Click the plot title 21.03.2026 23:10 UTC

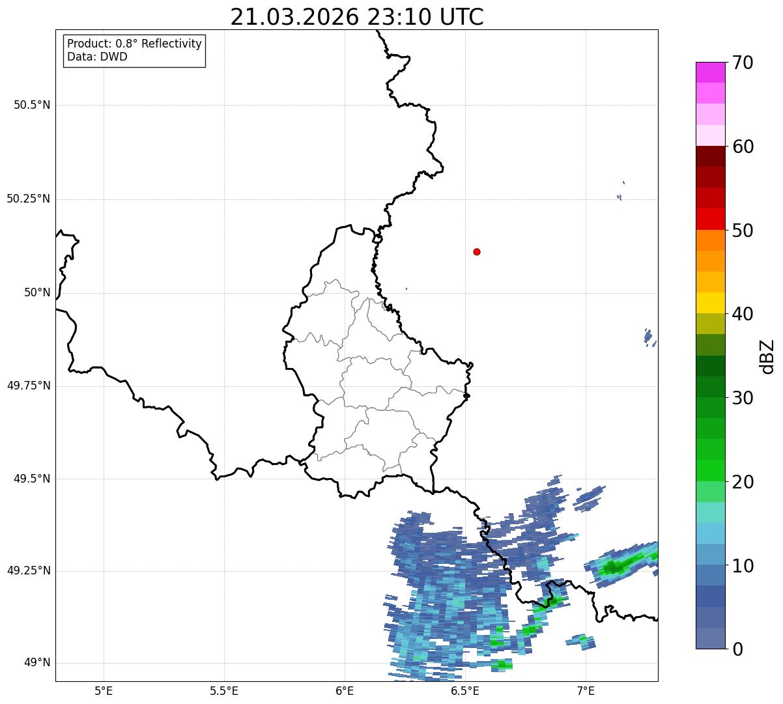(357, 17)
